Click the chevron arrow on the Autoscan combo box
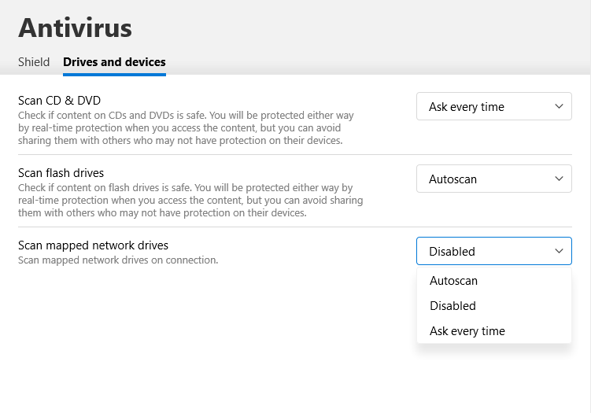Screen dimensions: 591x413 pyautogui.click(x=559, y=179)
